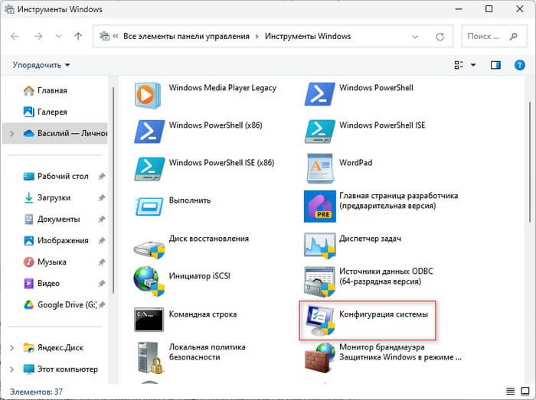Click Все элементы панели управления breadcrumb
Image resolution: width=536 pixels, height=400 pixels.
186,36
